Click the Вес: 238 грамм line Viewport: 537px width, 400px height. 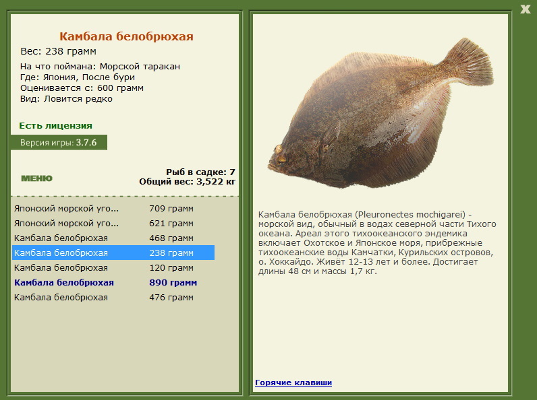[58, 51]
